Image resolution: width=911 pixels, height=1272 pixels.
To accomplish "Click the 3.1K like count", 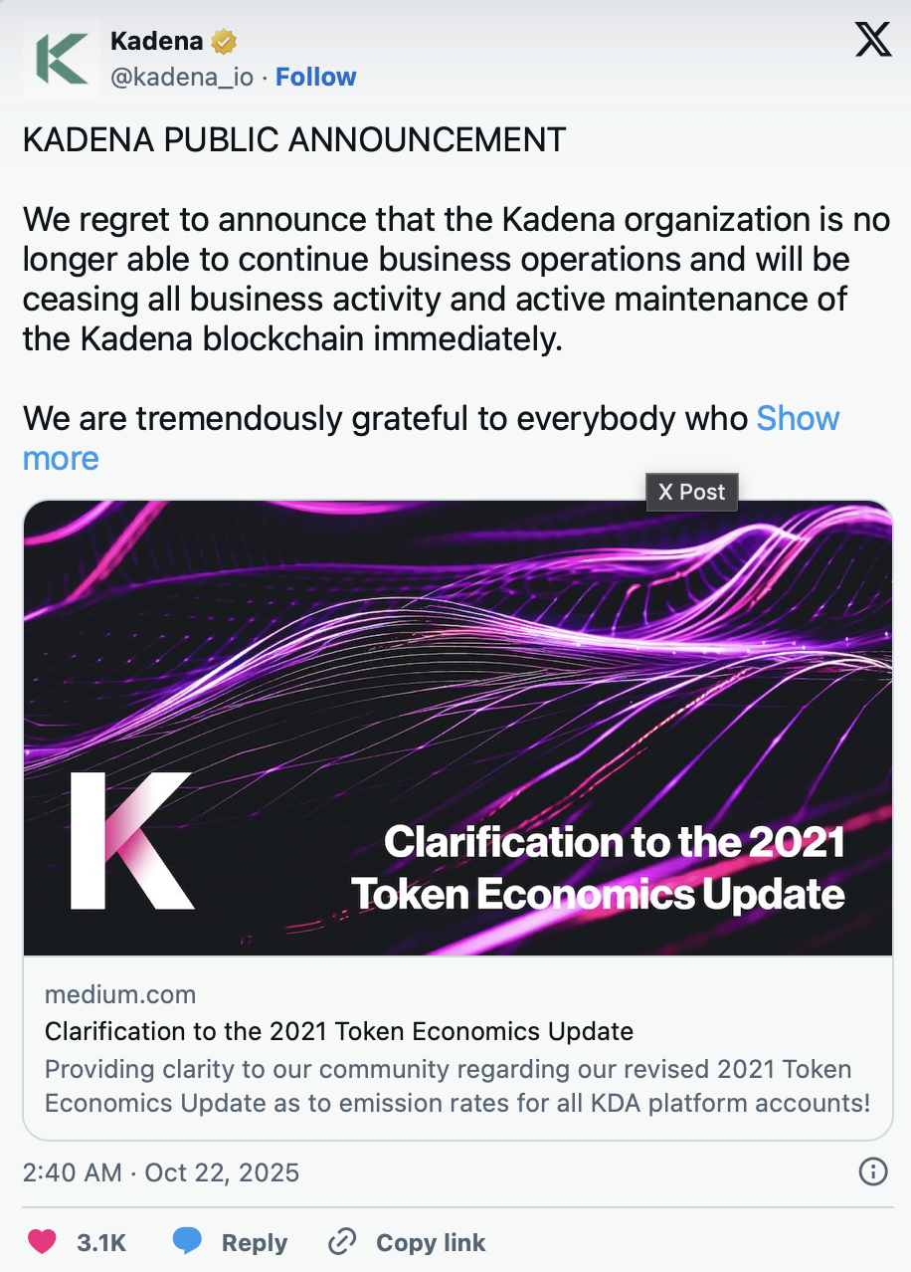I will [x=102, y=1242].
